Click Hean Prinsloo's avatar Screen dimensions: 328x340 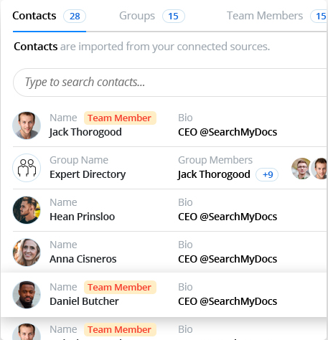coord(27,210)
